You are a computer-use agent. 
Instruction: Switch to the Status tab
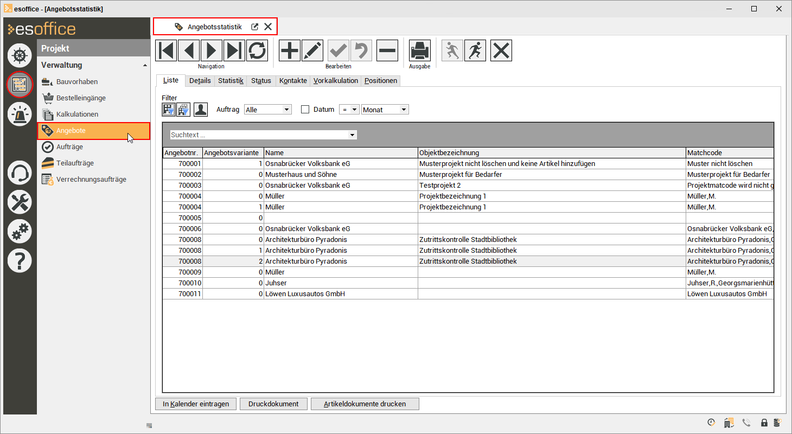point(261,81)
